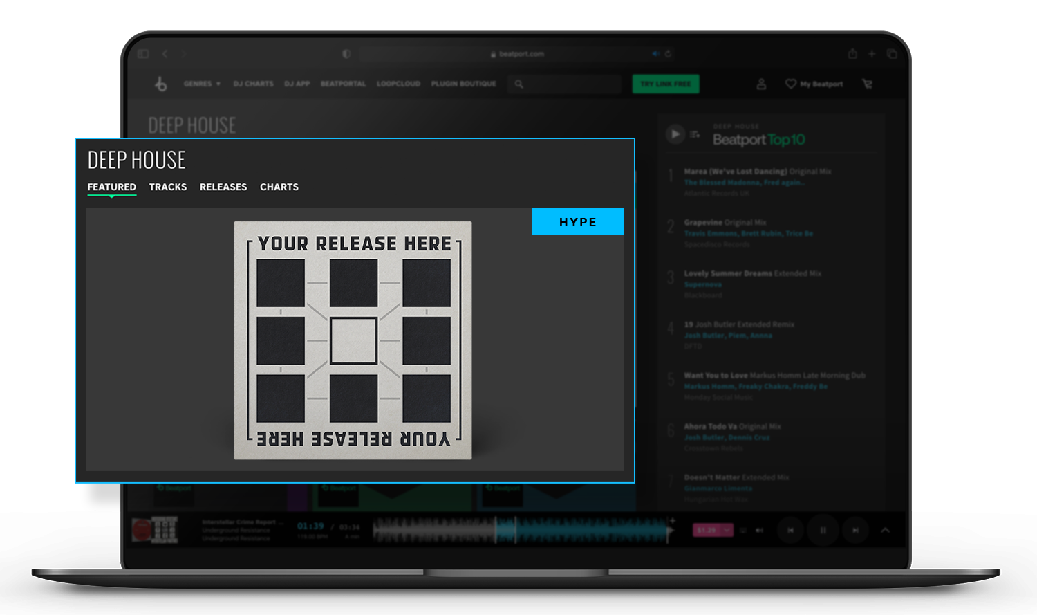Click the browser share icon

click(852, 54)
